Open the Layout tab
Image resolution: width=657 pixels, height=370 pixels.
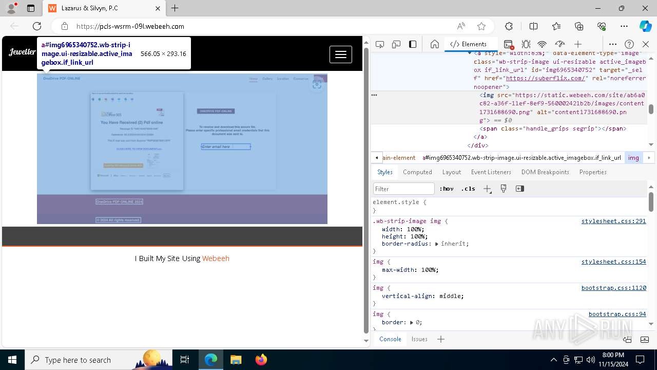tap(452, 172)
